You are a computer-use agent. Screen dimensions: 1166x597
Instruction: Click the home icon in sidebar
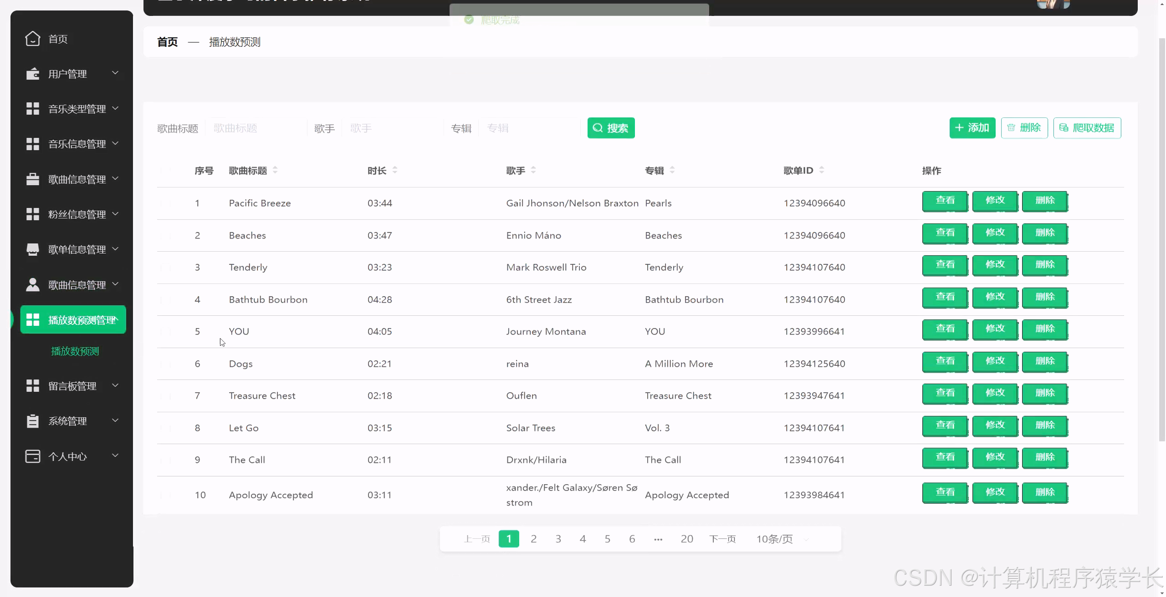pos(32,39)
